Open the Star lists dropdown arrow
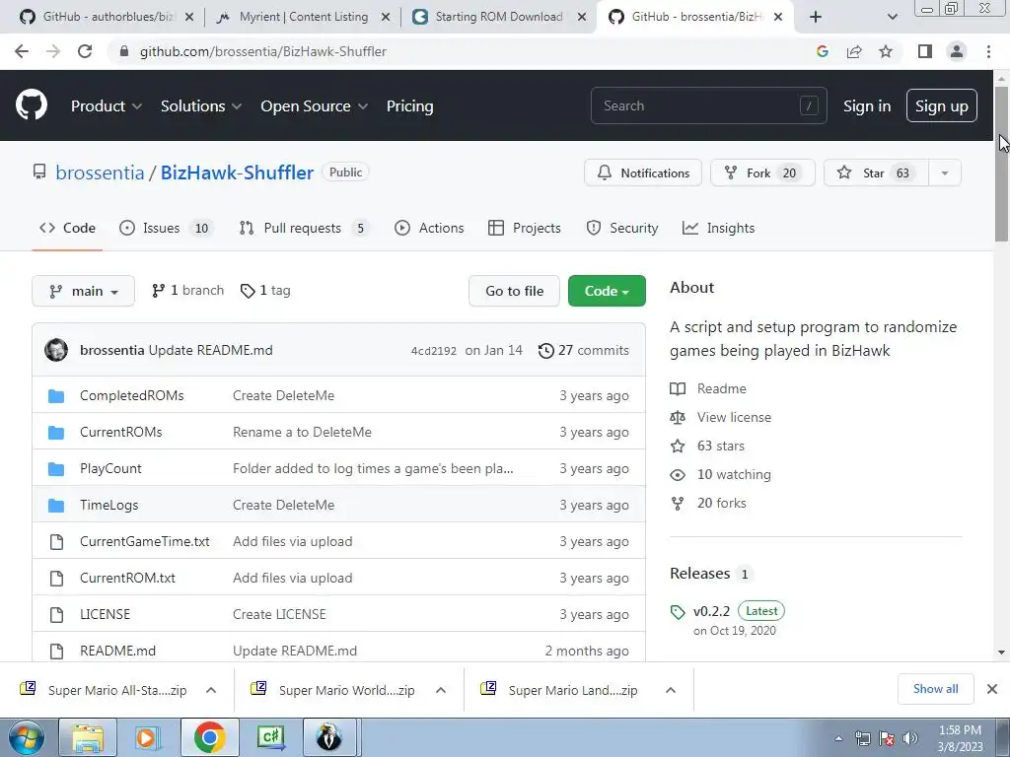 (x=945, y=173)
